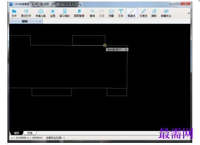Maximize the CAD快速看图 window
The image size is (200, 145).
click(x=178, y=3)
